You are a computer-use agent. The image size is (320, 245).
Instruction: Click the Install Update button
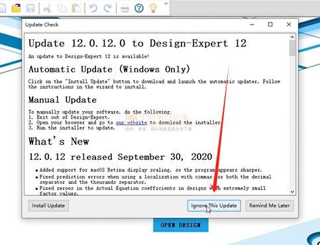(x=48, y=206)
